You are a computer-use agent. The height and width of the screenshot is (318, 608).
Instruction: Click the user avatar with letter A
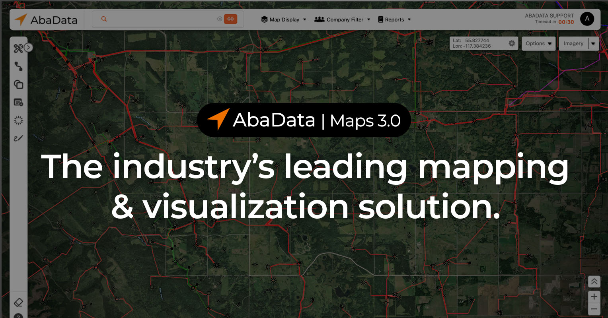click(x=587, y=19)
